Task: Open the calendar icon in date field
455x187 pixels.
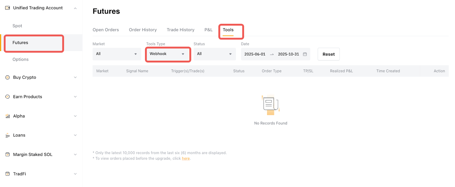Action: [x=305, y=54]
